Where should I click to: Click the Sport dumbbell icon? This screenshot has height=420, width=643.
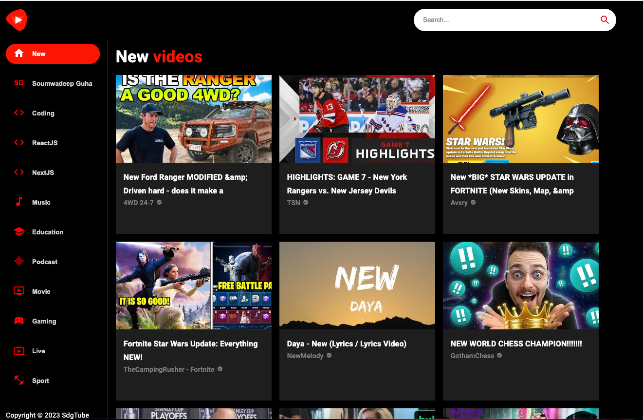pos(19,381)
